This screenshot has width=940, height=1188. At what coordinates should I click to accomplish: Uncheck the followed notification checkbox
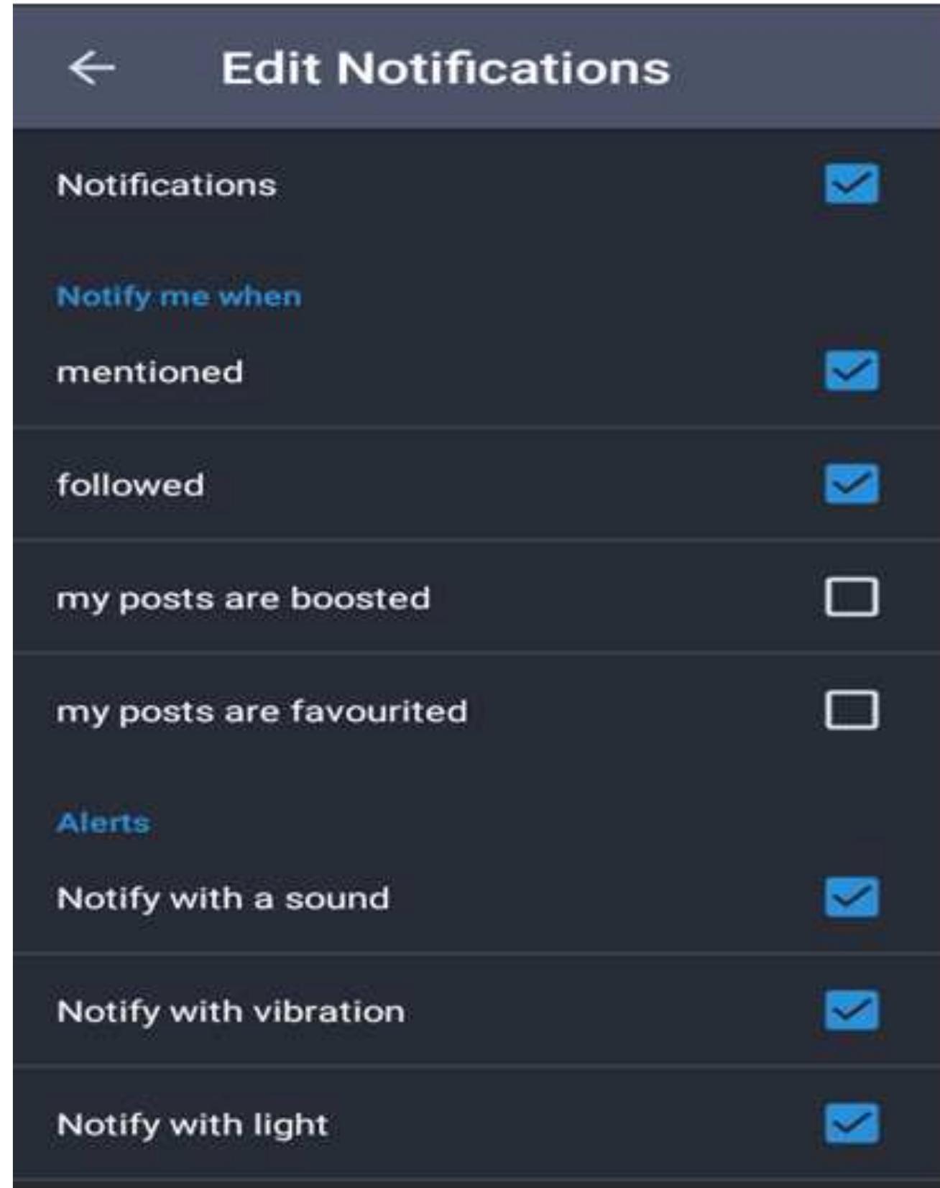tap(852, 484)
